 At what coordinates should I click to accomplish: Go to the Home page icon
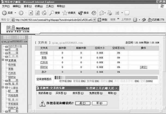44,13
